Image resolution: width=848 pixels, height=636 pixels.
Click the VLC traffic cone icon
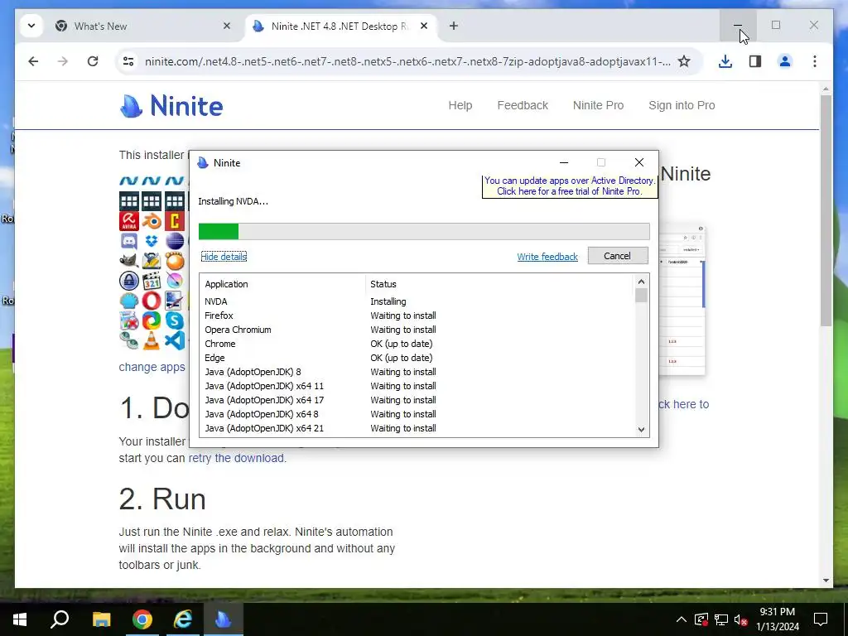(x=152, y=340)
